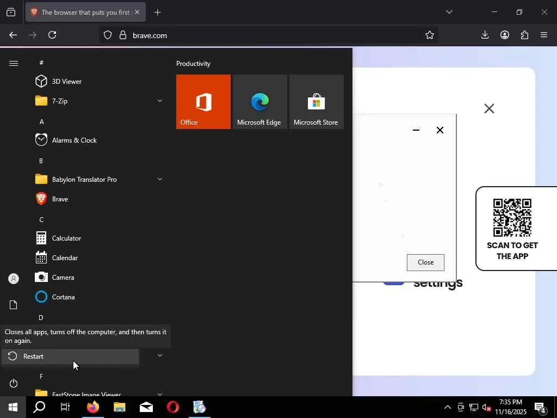Screen dimensions: 557x418
Task: Click the QR code image
Action: (512, 218)
